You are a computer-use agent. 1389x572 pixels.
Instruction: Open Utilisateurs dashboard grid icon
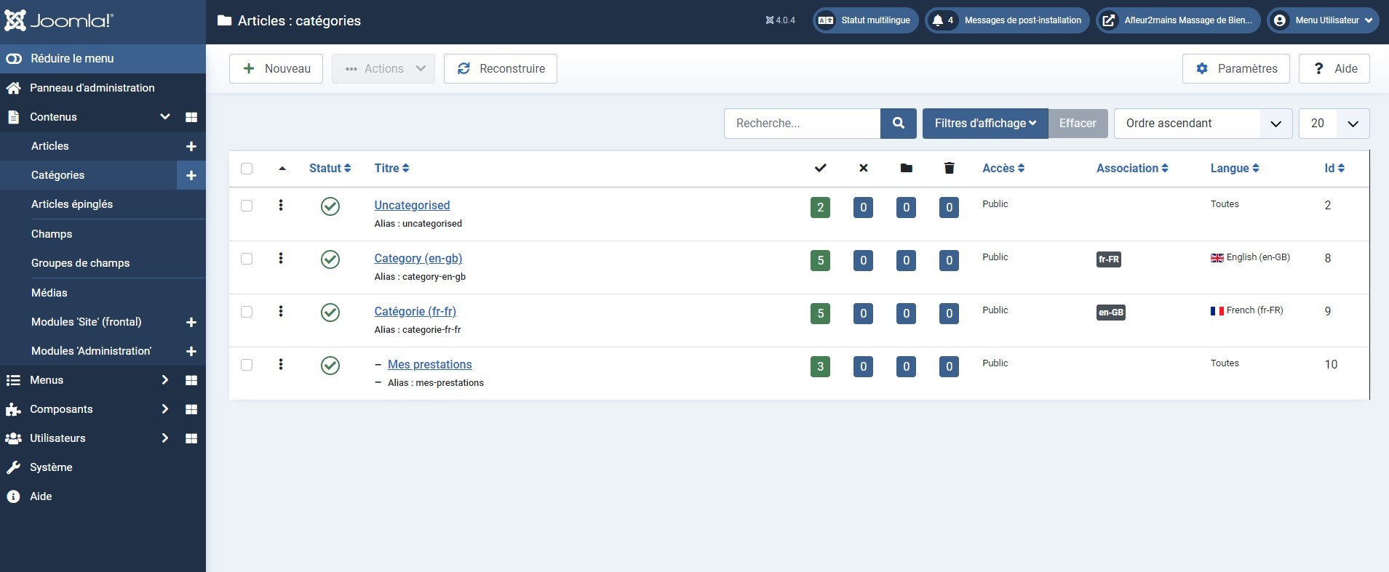(191, 438)
